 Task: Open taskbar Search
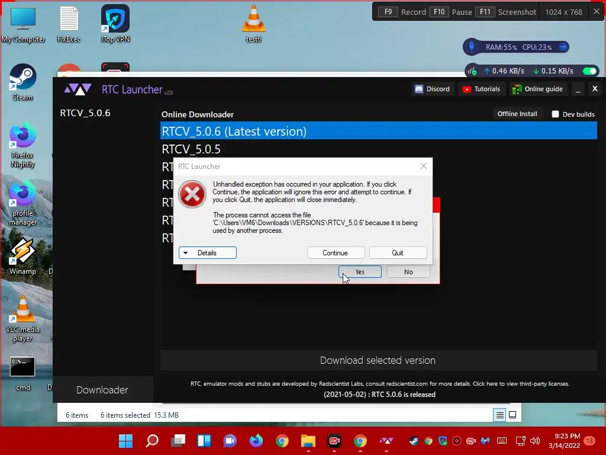(152, 441)
